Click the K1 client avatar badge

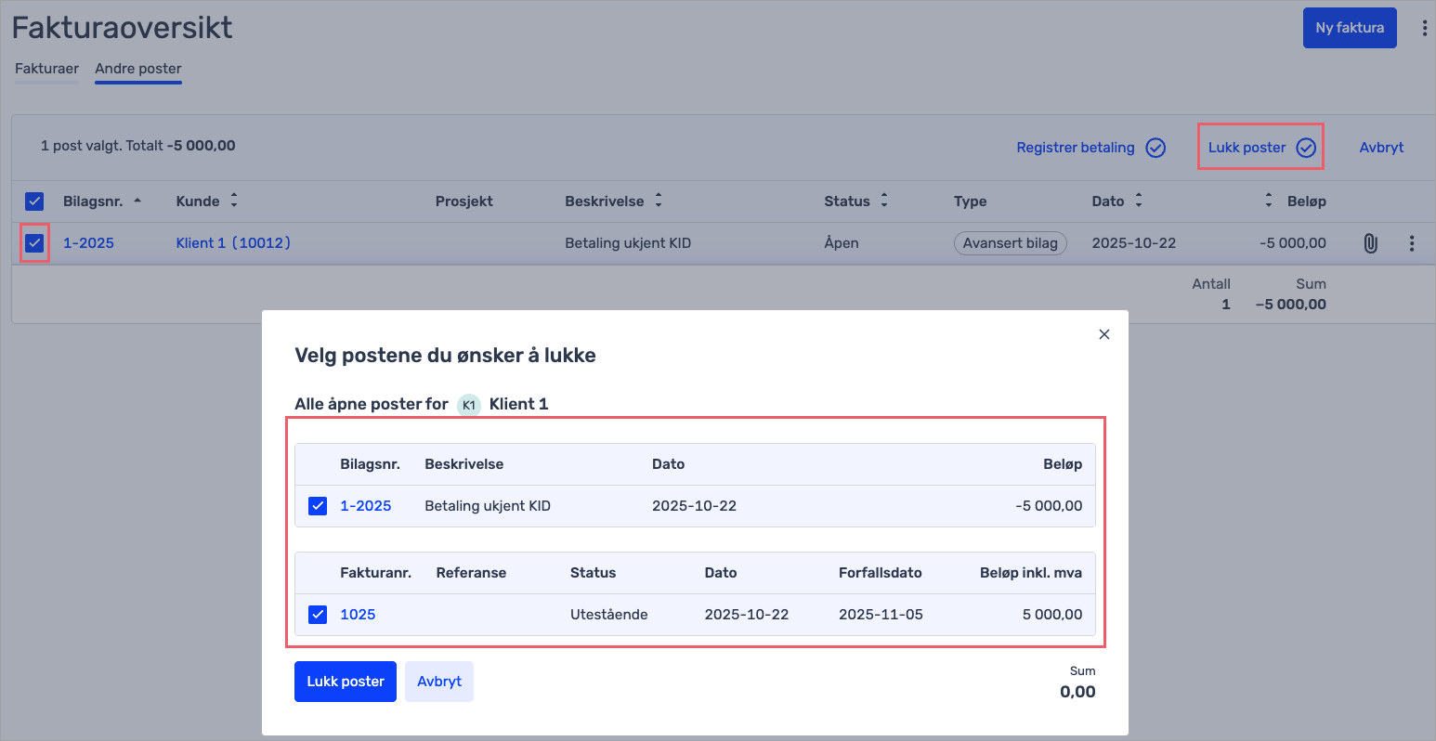pyautogui.click(x=469, y=405)
